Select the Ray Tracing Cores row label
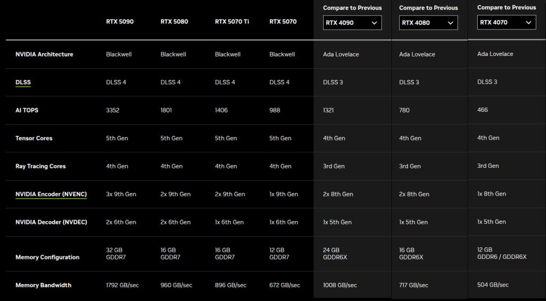 coord(41,166)
